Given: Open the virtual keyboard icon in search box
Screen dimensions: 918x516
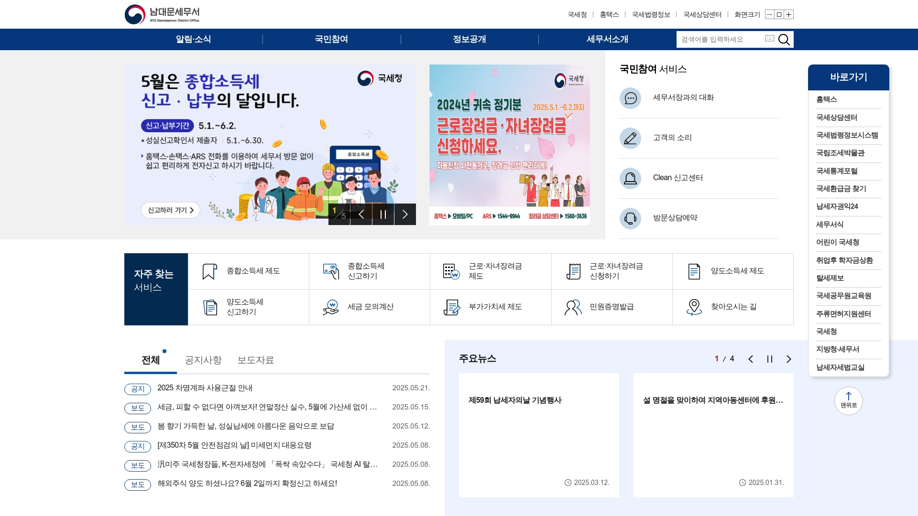Looking at the screenshot, I should (769, 38).
